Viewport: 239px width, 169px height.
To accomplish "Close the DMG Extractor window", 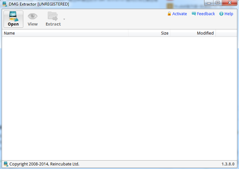I will coord(230,3).
